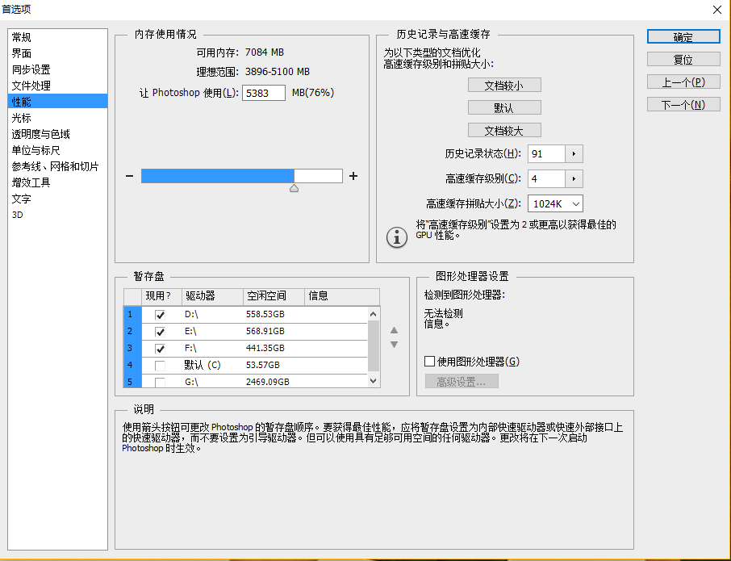Click the scratch disk list scrollbar track
731x561 pixels.
(x=373, y=347)
